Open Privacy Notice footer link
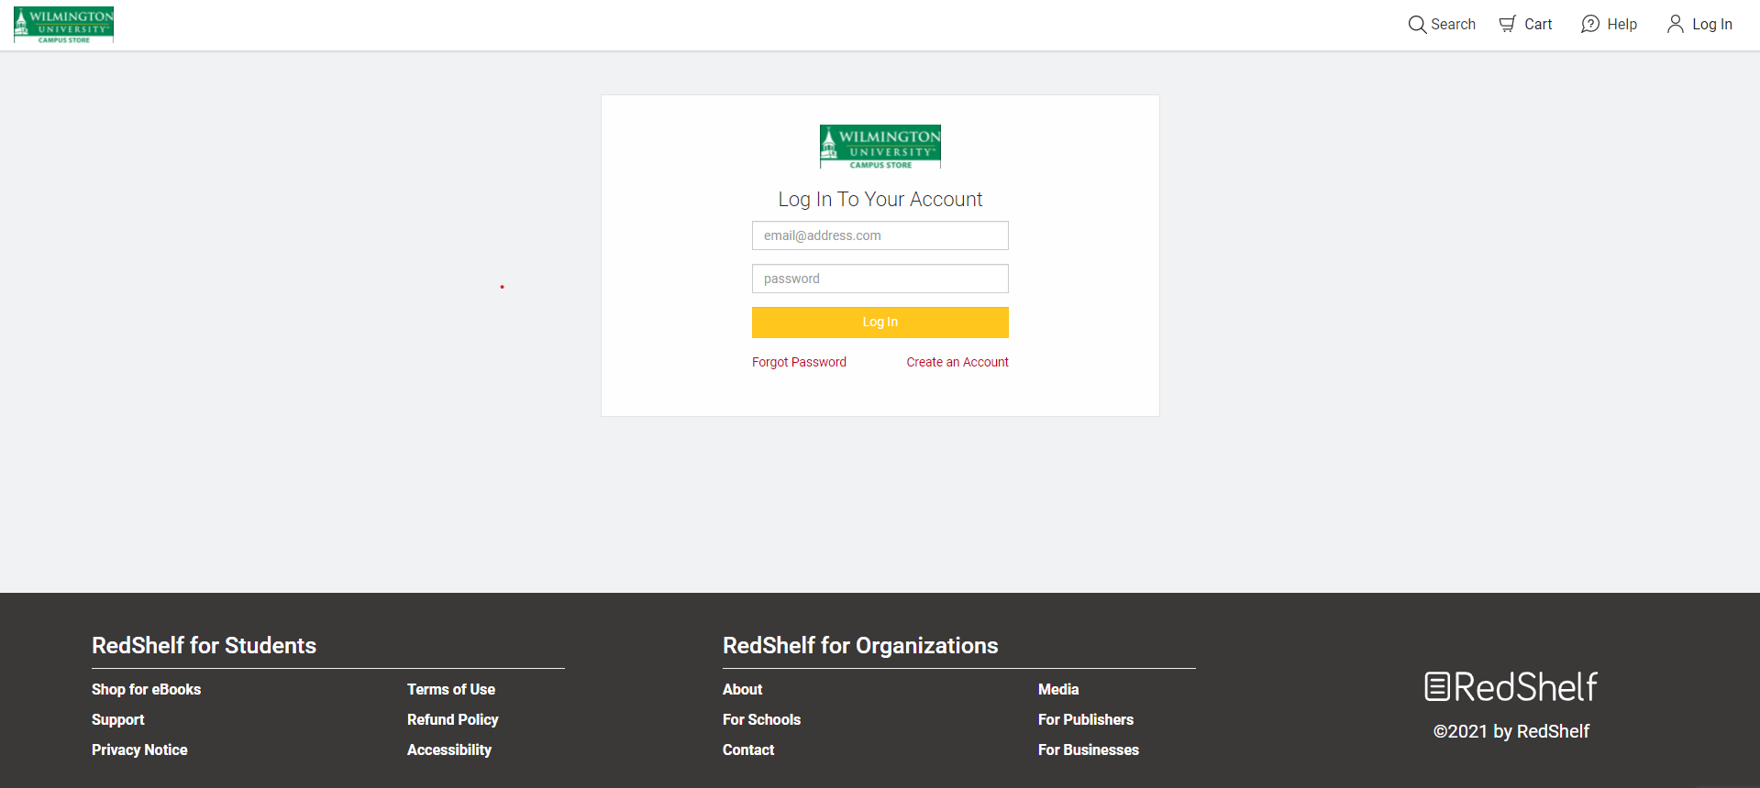Image resolution: width=1760 pixels, height=788 pixels. click(x=139, y=750)
